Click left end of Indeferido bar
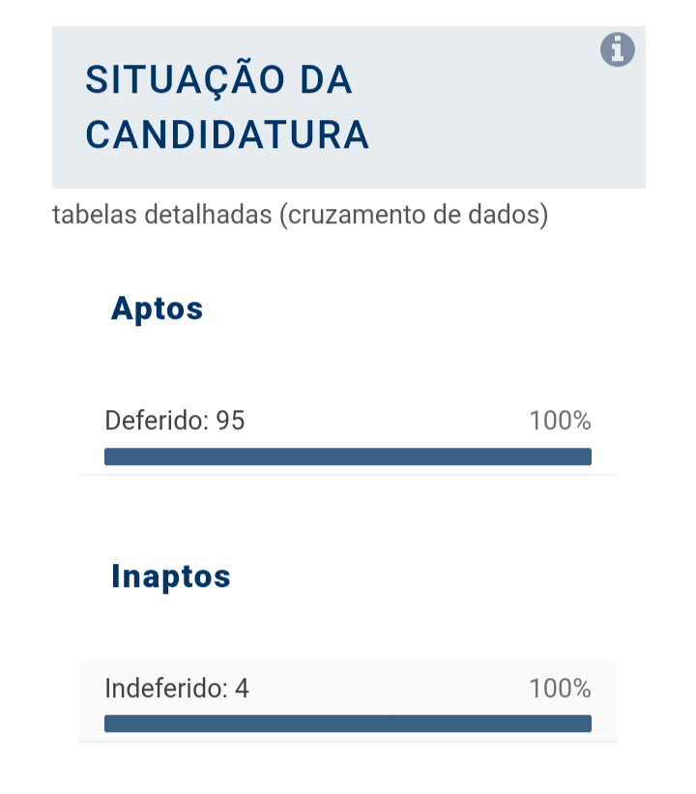 click(x=110, y=723)
